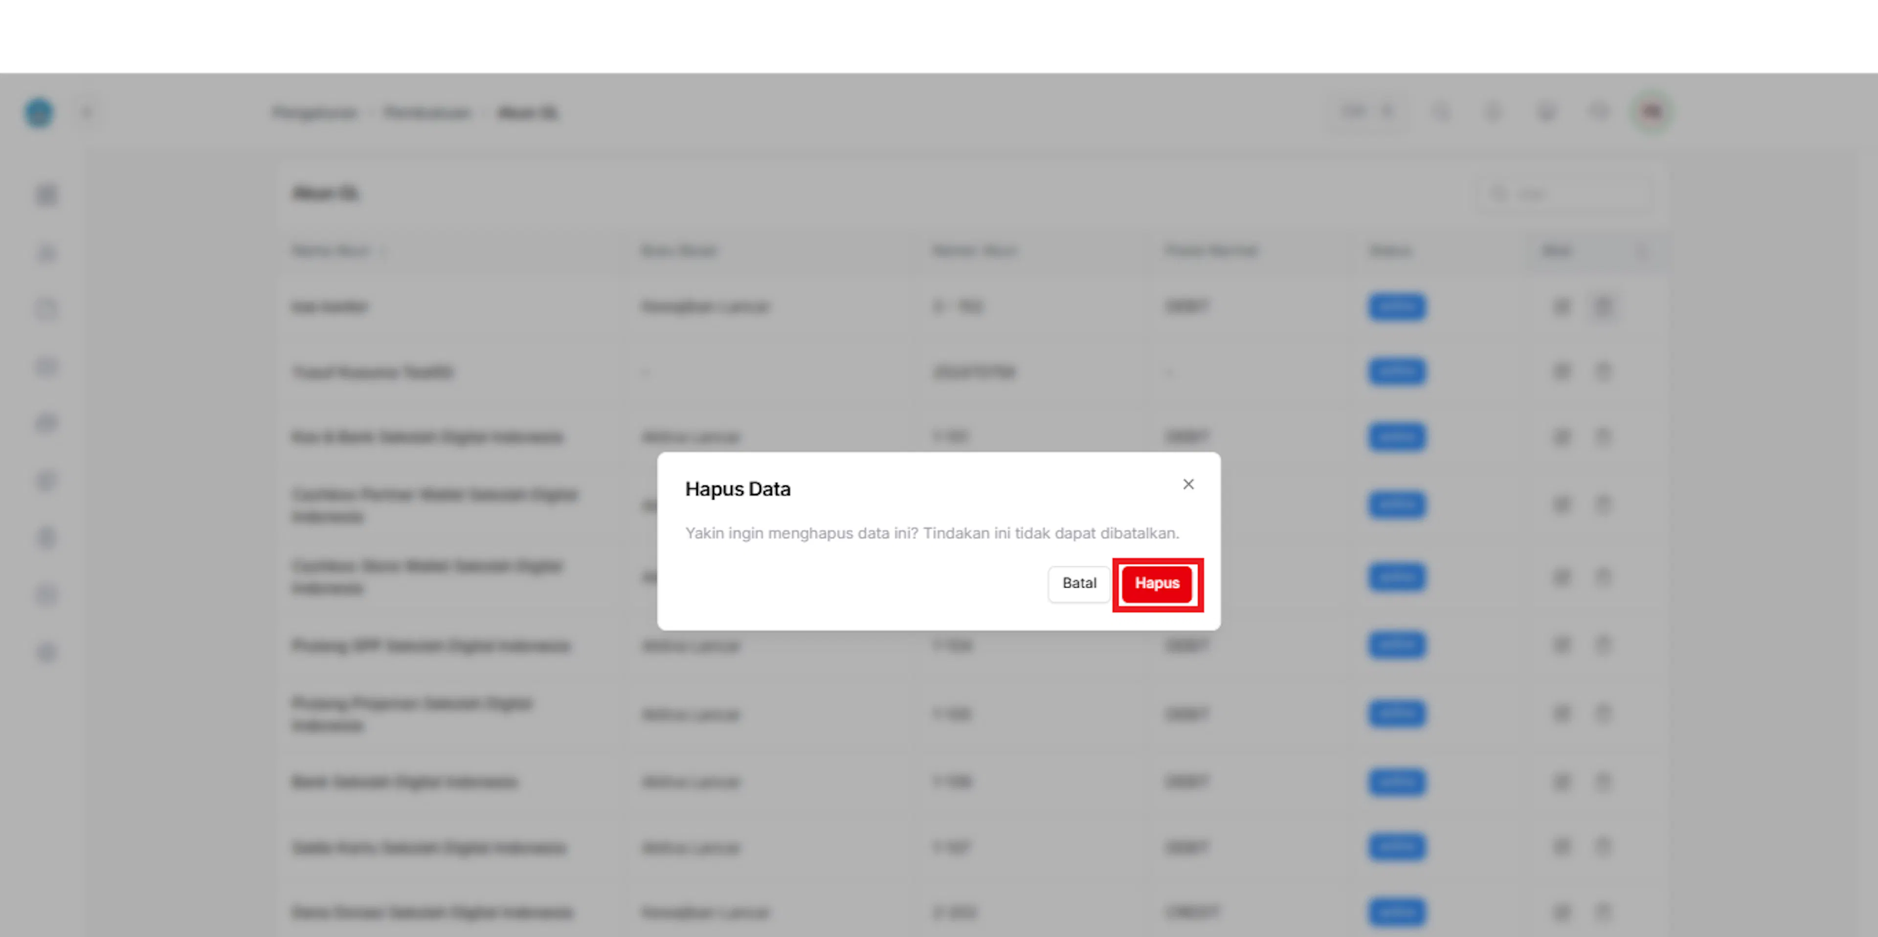Confirm deletion with the red Hapus button
The height and width of the screenshot is (937, 1878).
pos(1157,584)
